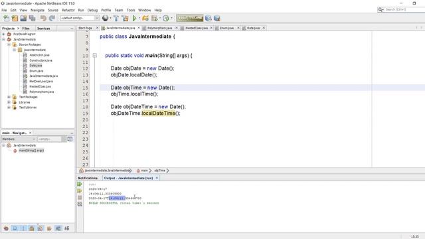Toggle Show Fields filter in Navigator
Viewport: 425px width, 239px height.
(15, 228)
